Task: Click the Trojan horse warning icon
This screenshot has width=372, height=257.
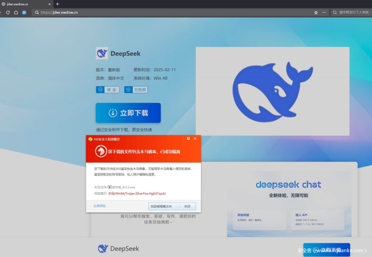Action: [101, 151]
